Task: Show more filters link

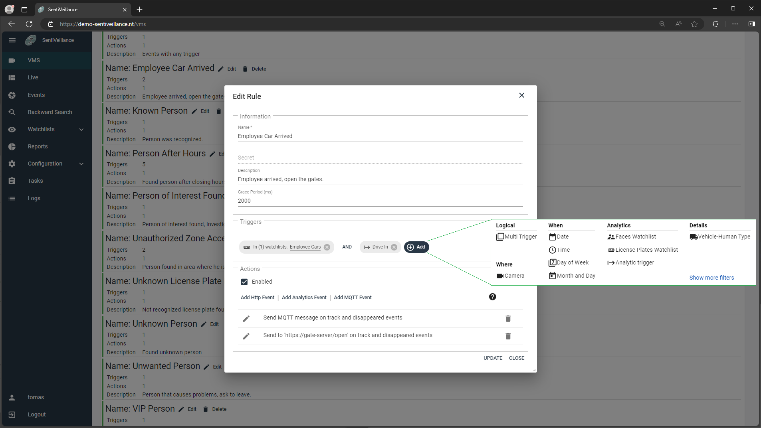Action: click(711, 278)
